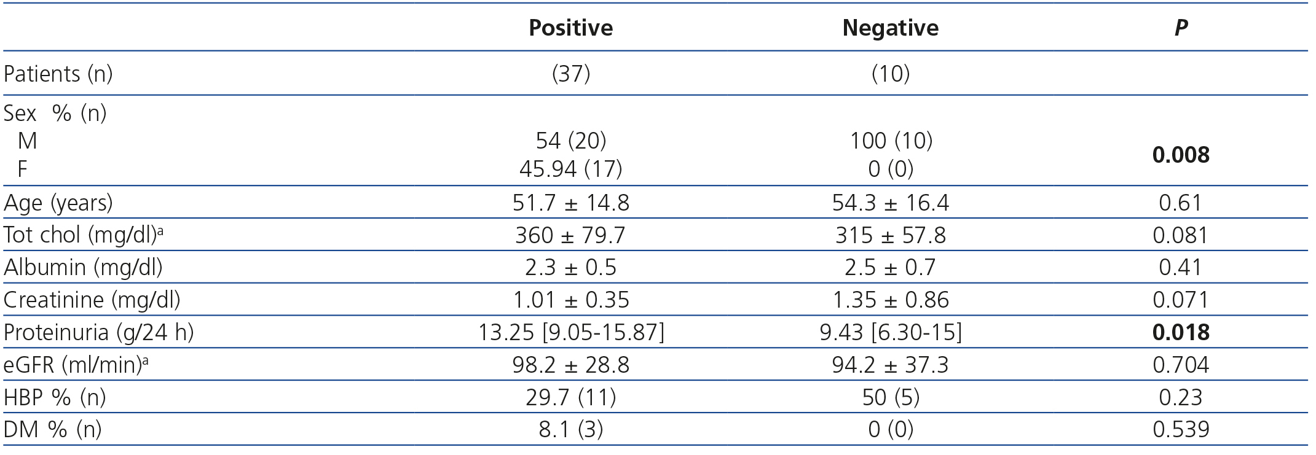The image size is (1316, 455).
Task: Select the 315 ± 57.8 cholesterol value
Action: coord(890,235)
